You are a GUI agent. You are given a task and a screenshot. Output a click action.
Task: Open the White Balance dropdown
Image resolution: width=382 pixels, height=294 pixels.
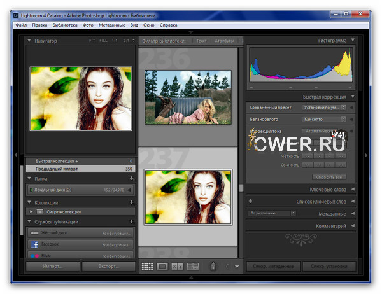tap(324, 119)
